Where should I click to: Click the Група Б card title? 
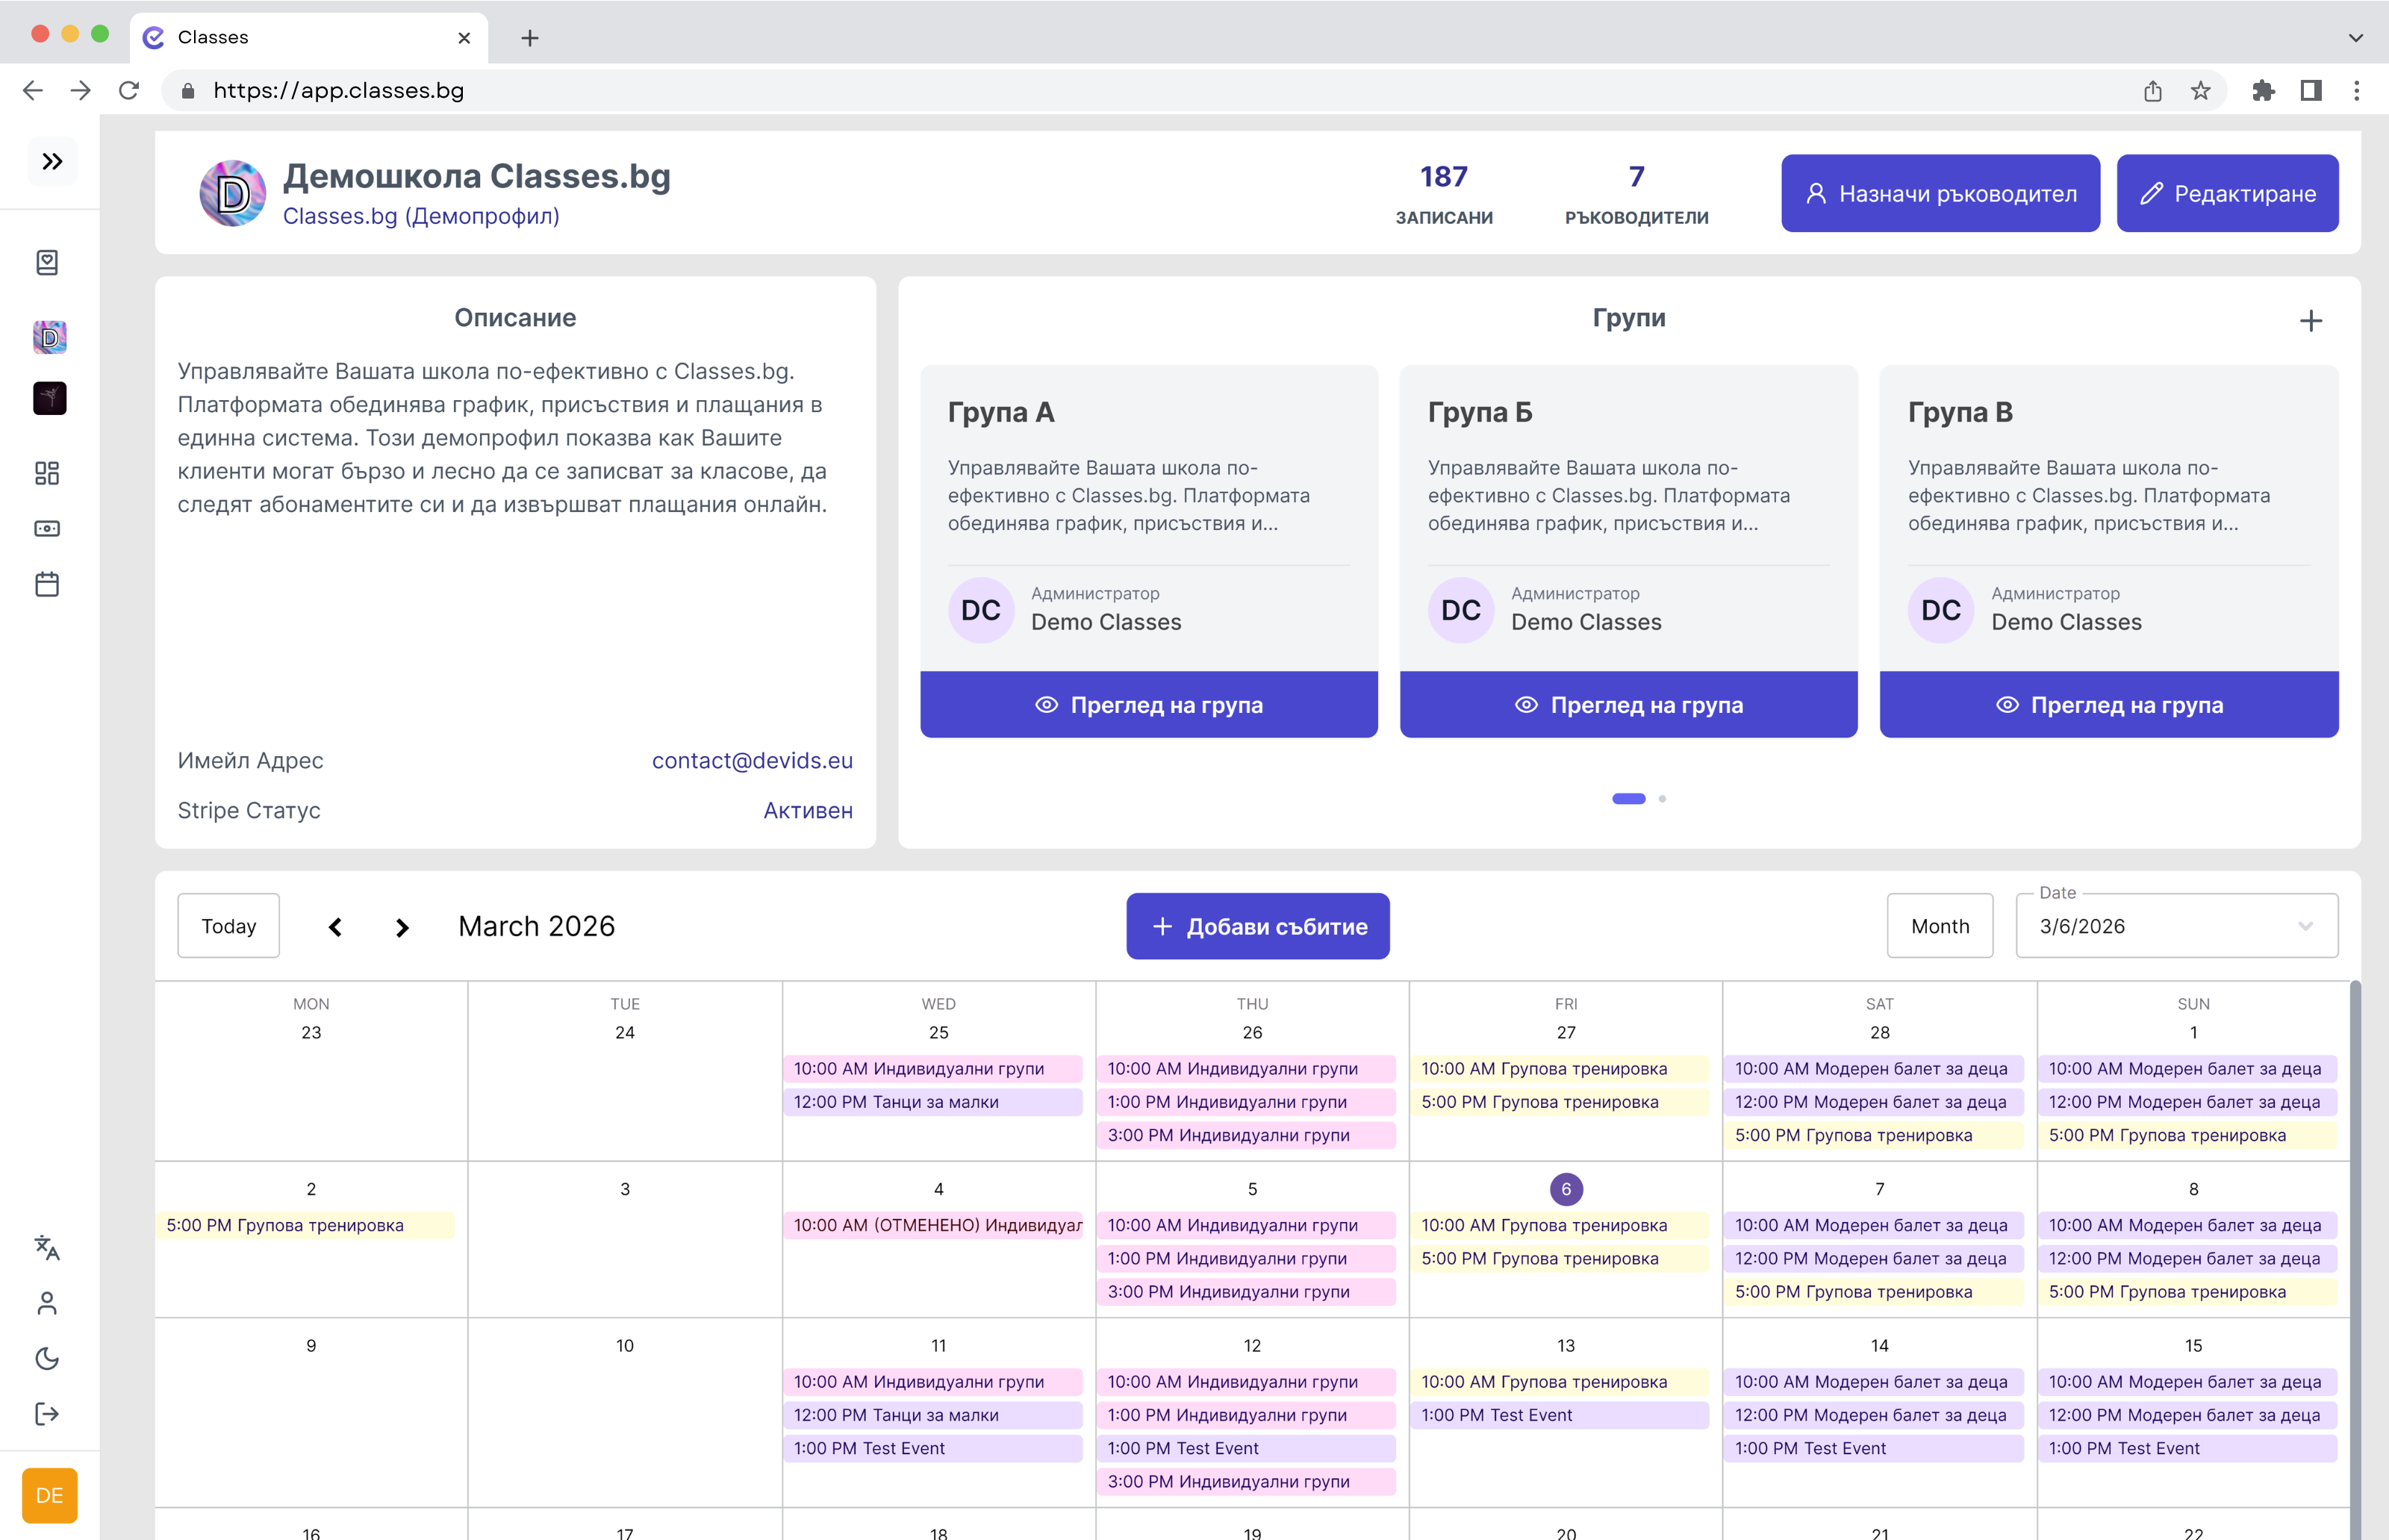click(1479, 412)
